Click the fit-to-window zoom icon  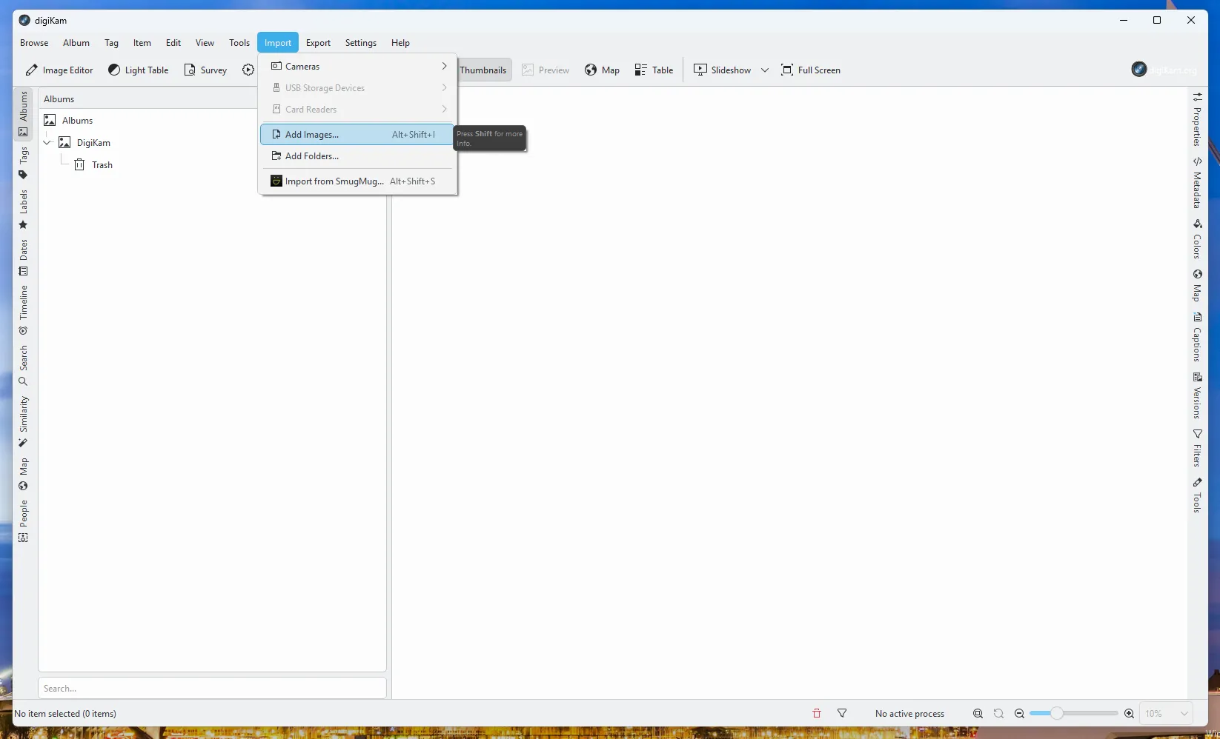pyautogui.click(x=978, y=714)
